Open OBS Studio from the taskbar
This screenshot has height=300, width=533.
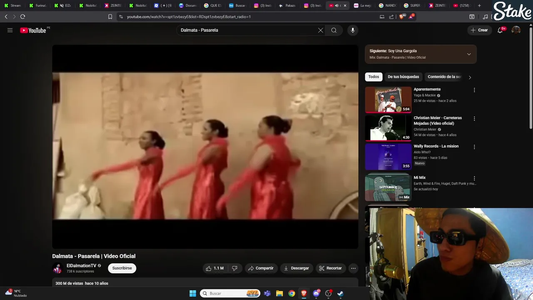[328, 293]
